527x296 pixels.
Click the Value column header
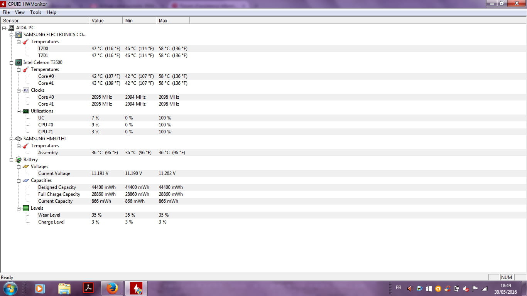[x=106, y=20]
